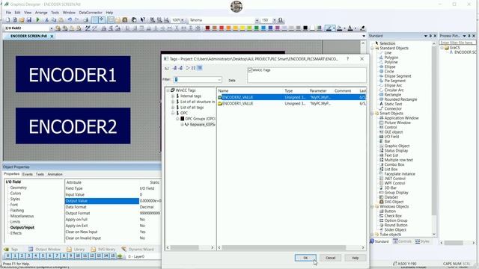The height and width of the screenshot is (269, 479).
Task: Toggle layer 1 visibility button
Action: (x=15, y=256)
